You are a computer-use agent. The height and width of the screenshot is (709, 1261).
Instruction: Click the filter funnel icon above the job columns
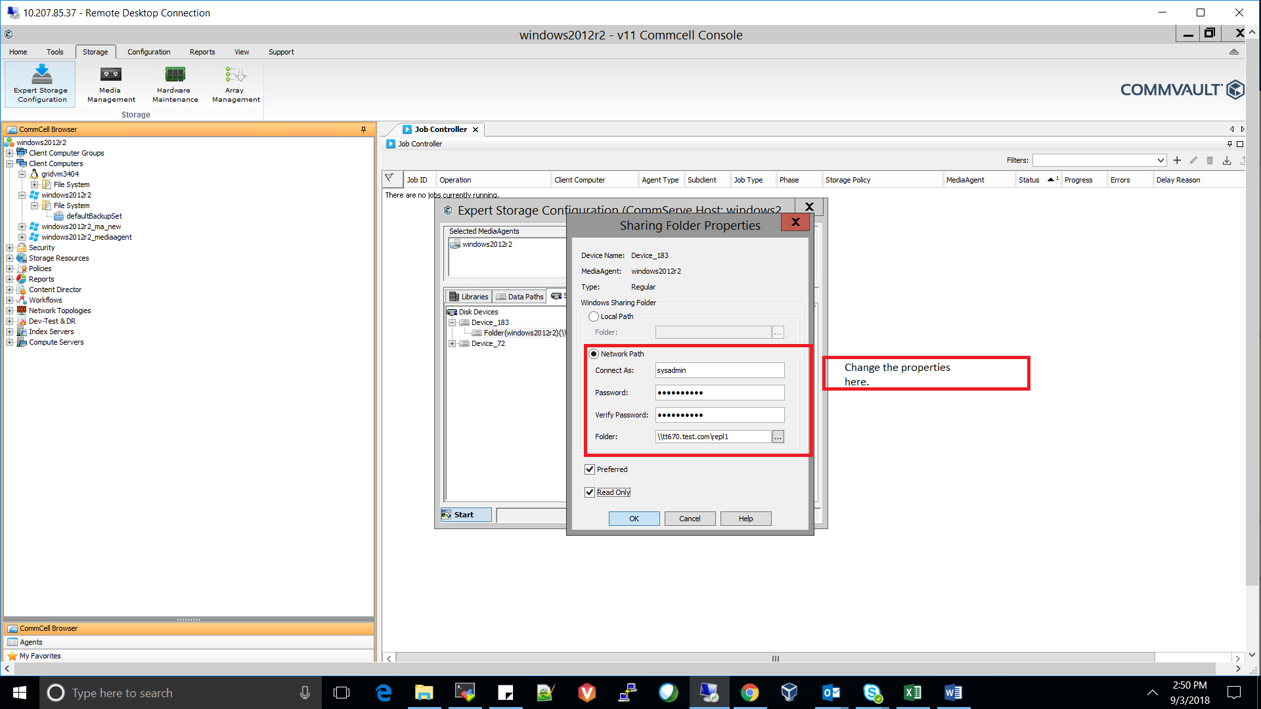pyautogui.click(x=391, y=179)
